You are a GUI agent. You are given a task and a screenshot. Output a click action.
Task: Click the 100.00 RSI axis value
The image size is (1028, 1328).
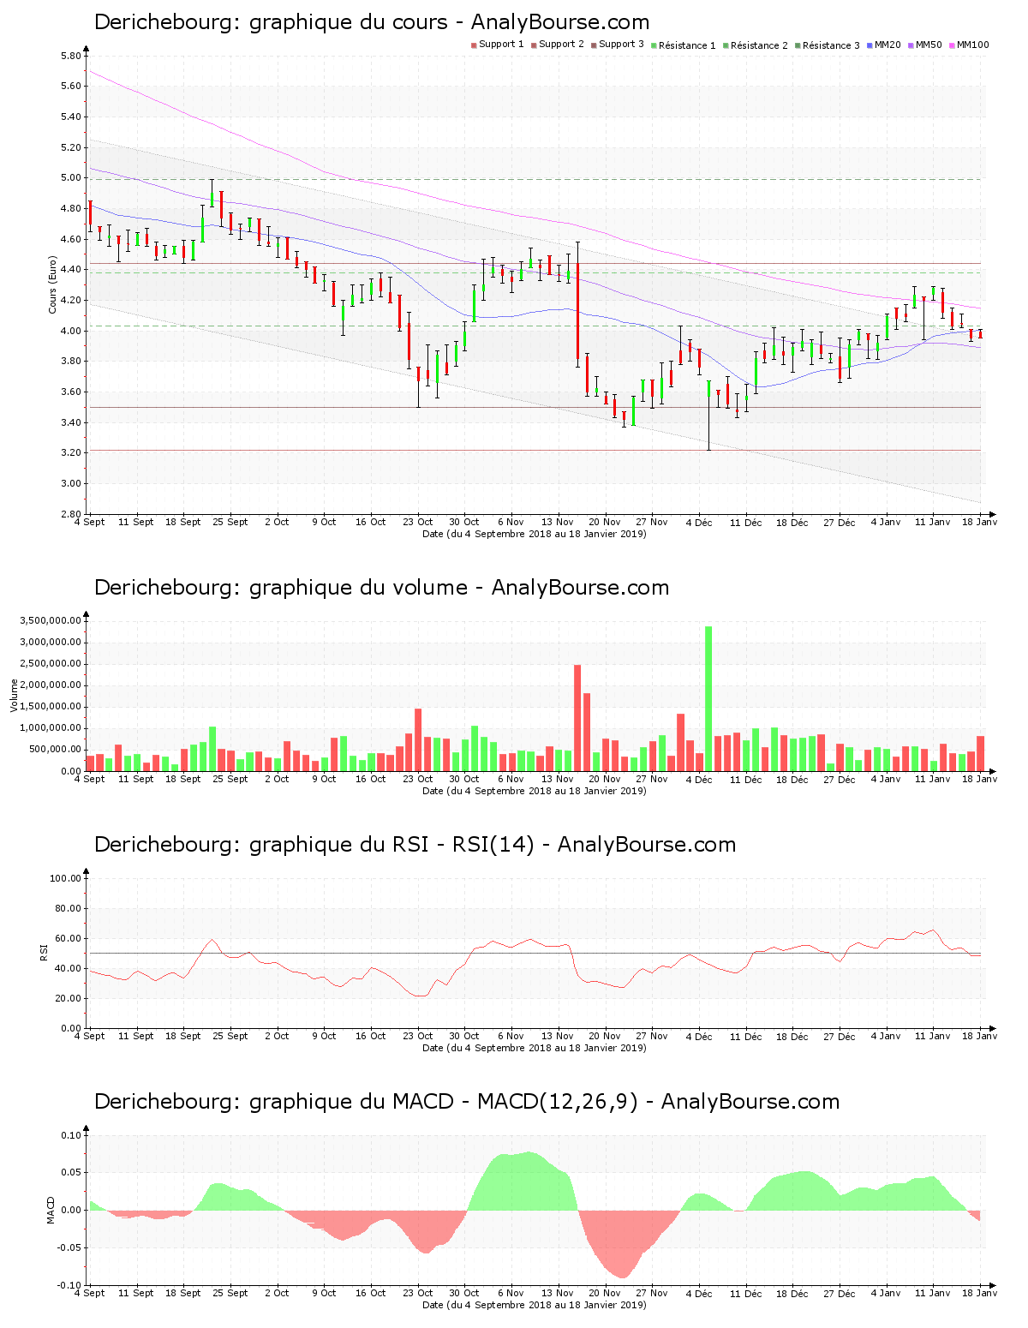66,878
